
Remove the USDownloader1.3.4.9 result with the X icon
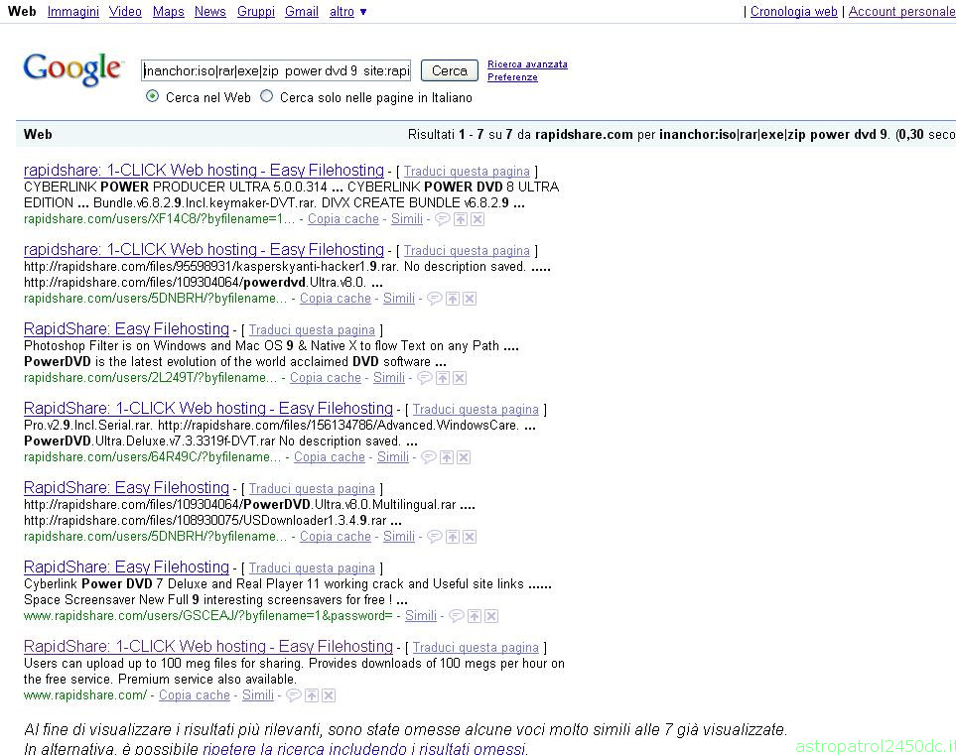(x=470, y=537)
